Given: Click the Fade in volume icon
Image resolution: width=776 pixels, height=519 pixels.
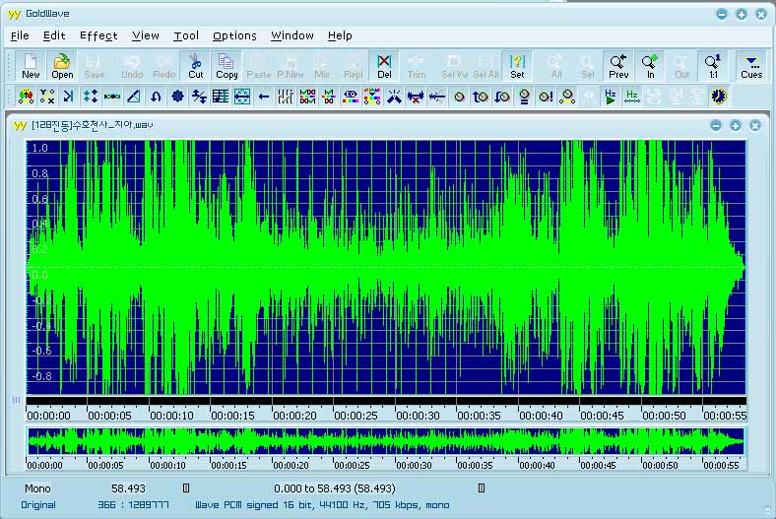Looking at the screenshot, I should click(x=480, y=97).
